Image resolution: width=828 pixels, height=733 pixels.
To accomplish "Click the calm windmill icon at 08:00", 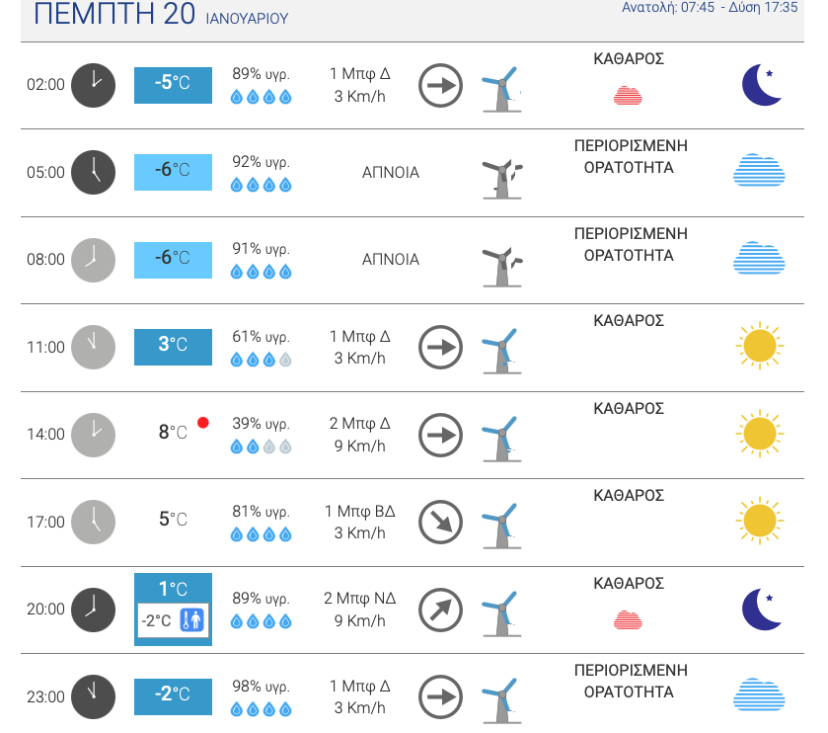I will point(502,268).
